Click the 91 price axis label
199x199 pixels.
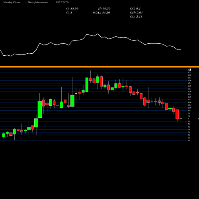(189, 116)
